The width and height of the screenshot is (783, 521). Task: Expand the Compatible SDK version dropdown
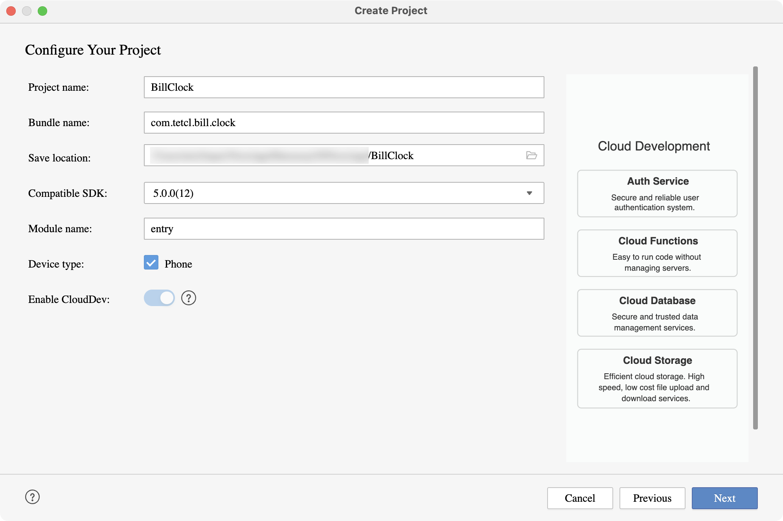coord(529,193)
